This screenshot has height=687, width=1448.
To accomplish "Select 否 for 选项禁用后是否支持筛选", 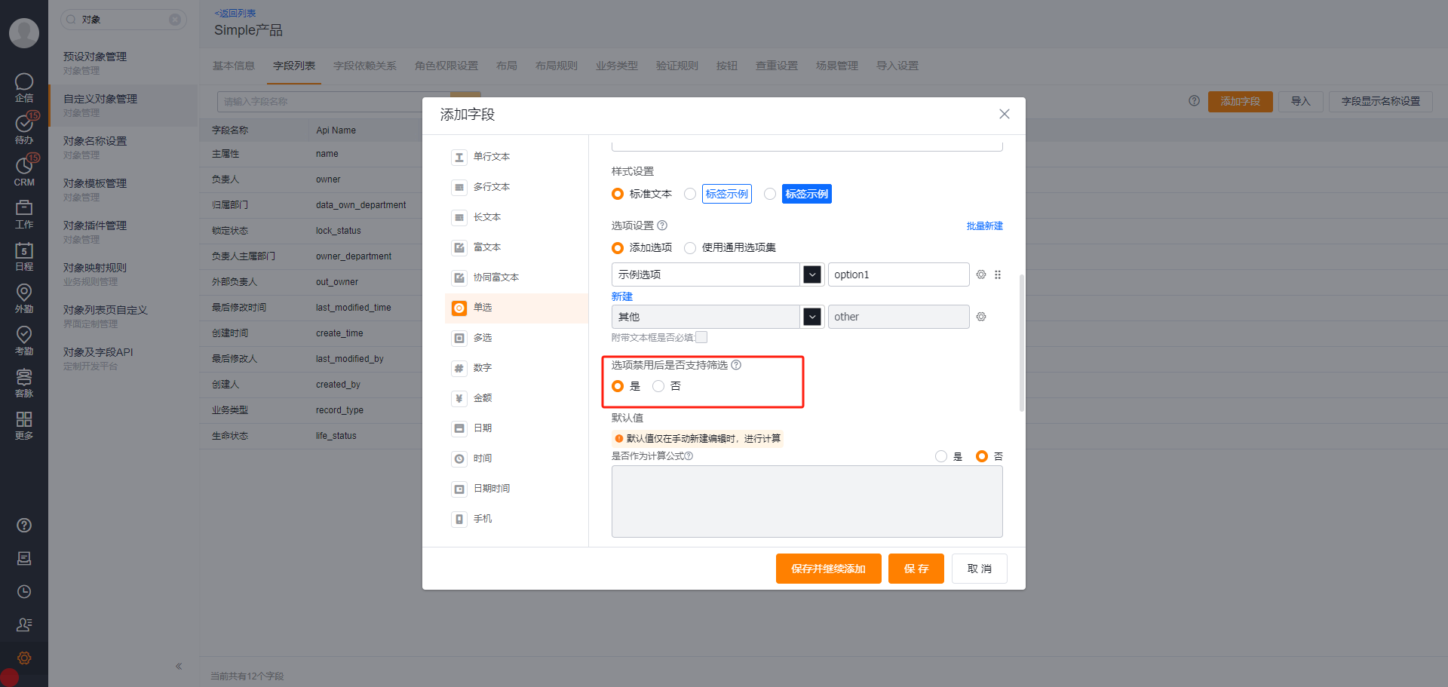I will pyautogui.click(x=658, y=385).
